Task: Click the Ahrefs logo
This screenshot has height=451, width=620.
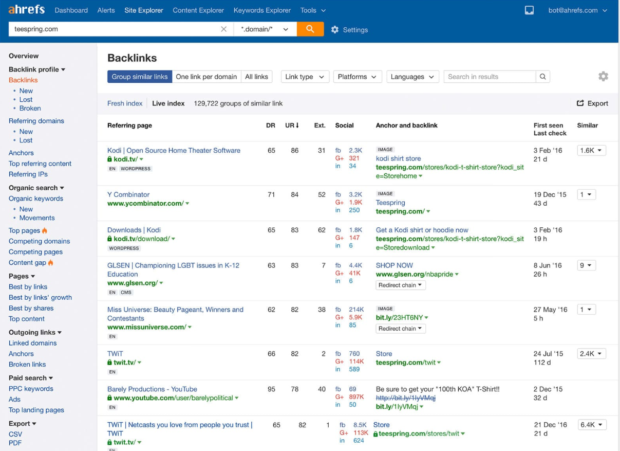Action: pyautogui.click(x=26, y=10)
